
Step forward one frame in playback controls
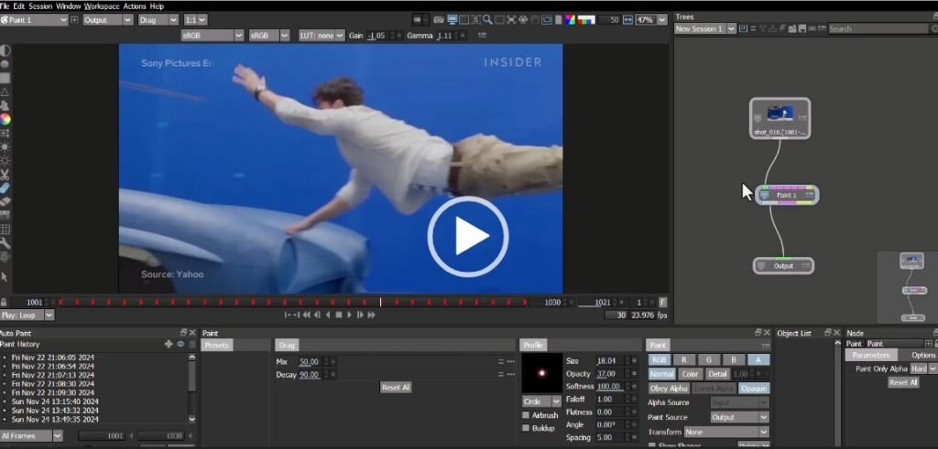[x=360, y=315]
